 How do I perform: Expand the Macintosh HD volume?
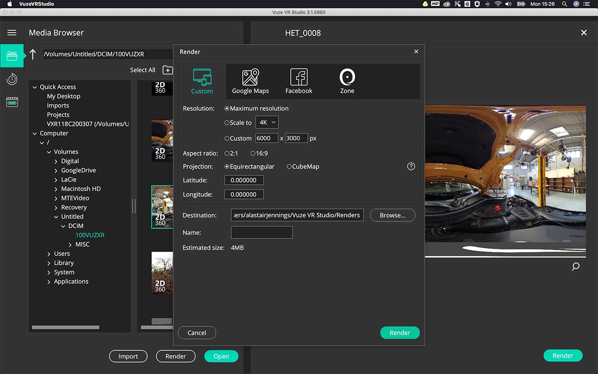click(x=56, y=189)
